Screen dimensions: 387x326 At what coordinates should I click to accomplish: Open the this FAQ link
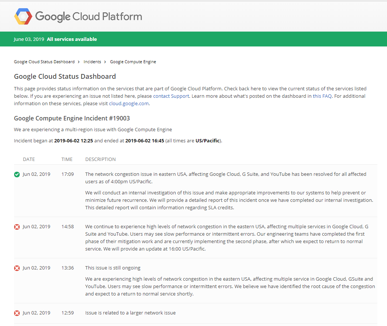(x=322, y=96)
